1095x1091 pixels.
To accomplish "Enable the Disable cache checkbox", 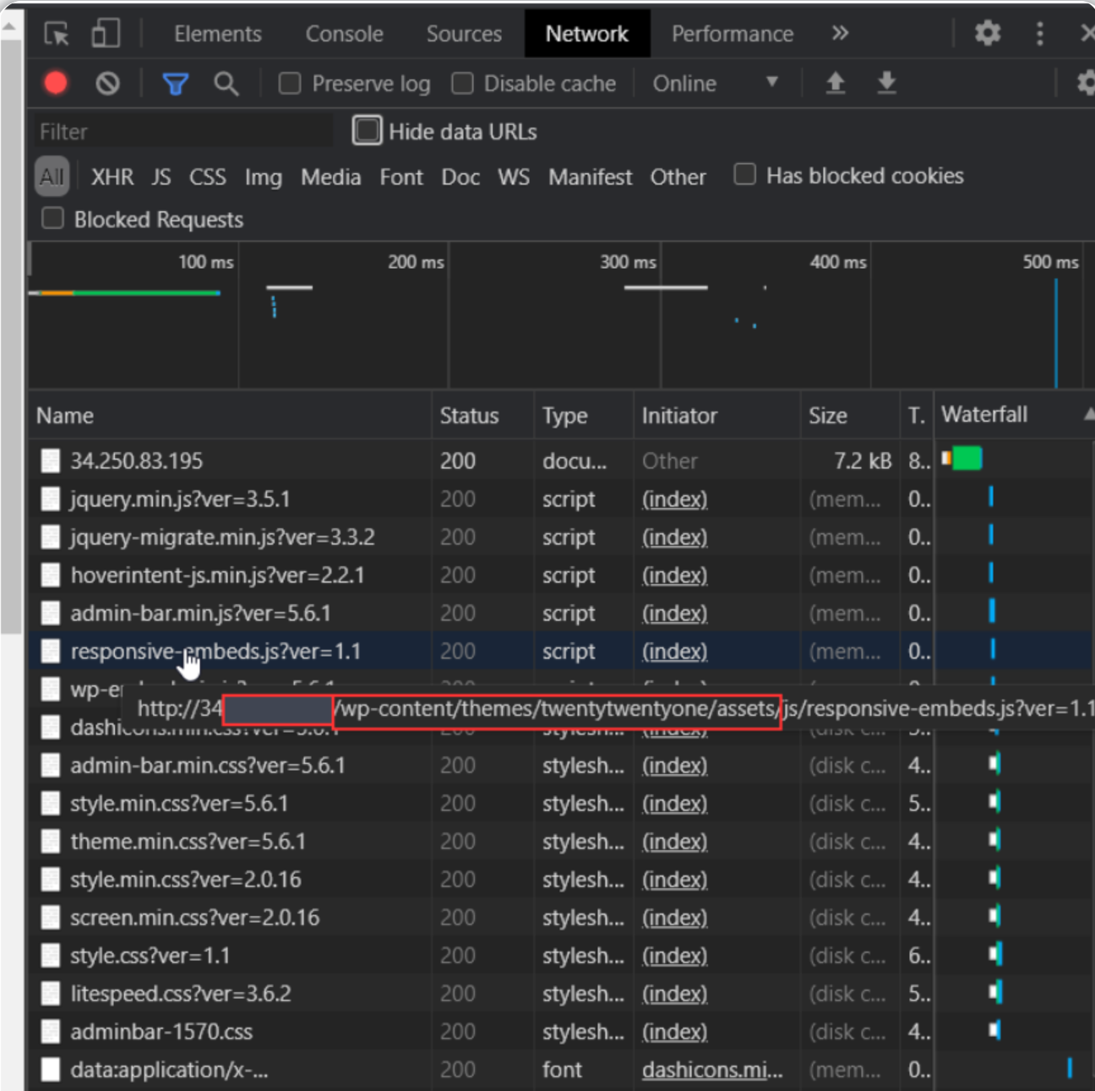I will (462, 83).
